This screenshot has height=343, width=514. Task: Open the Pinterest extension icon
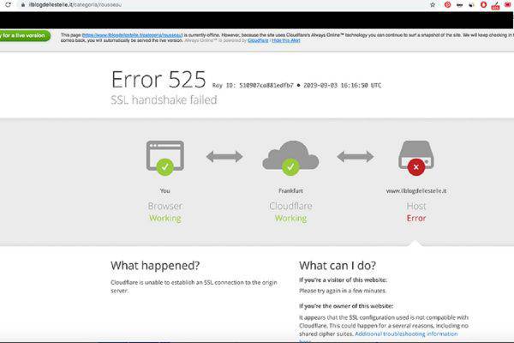(x=447, y=4)
